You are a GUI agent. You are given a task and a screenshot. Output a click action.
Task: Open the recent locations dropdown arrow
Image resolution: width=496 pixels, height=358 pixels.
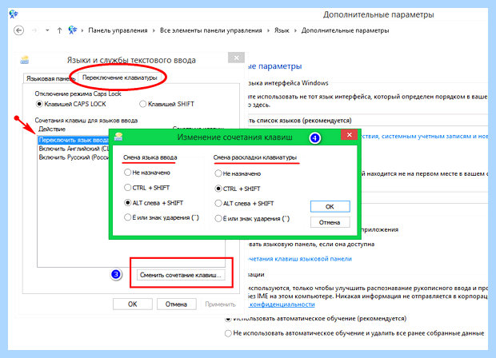47,30
